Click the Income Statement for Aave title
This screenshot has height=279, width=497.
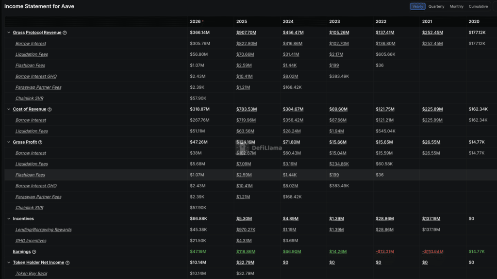(x=39, y=6)
